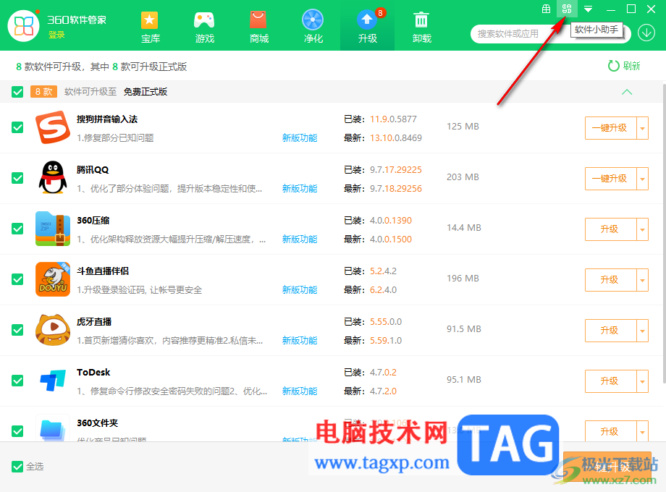Screen dimensions: 666x492
Task: Uncheck the 腾讯QQ checkbox
Action: pyautogui.click(x=17, y=178)
